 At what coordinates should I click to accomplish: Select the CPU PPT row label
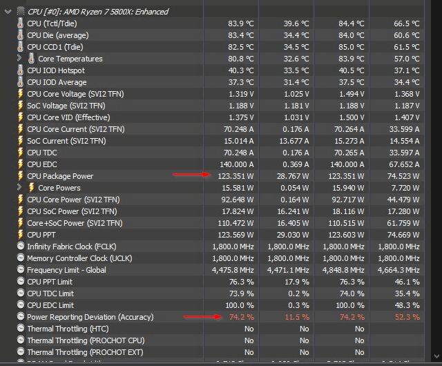pyautogui.click(x=41, y=235)
